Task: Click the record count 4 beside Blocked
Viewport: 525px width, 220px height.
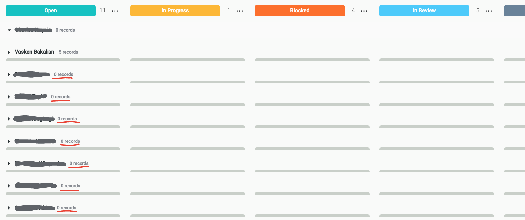Action: pos(353,11)
